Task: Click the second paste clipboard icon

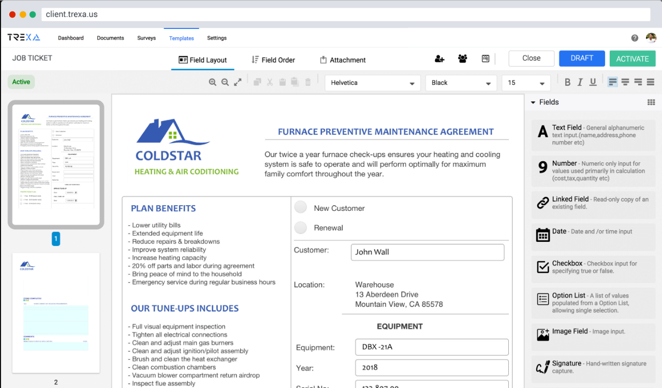Action: pyautogui.click(x=295, y=82)
